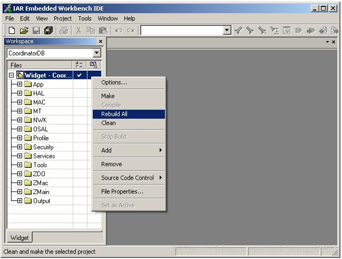Click the Navigate Backward icon
Viewport: 342px width, 259px height.
tap(323, 31)
